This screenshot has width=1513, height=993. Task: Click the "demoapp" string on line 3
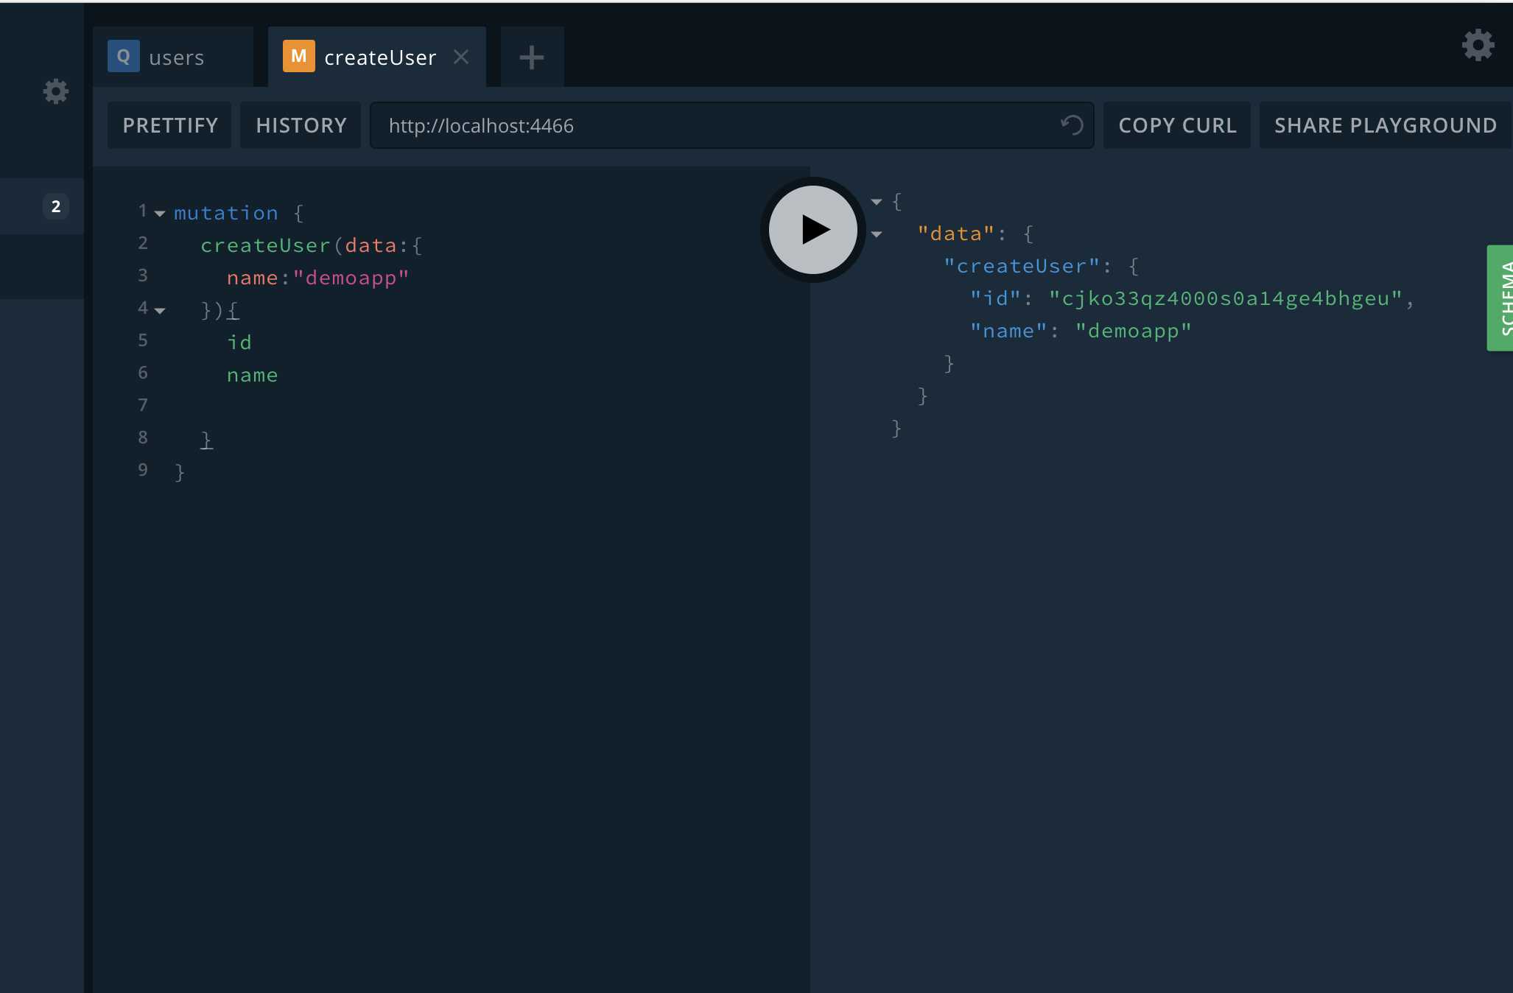coord(351,278)
